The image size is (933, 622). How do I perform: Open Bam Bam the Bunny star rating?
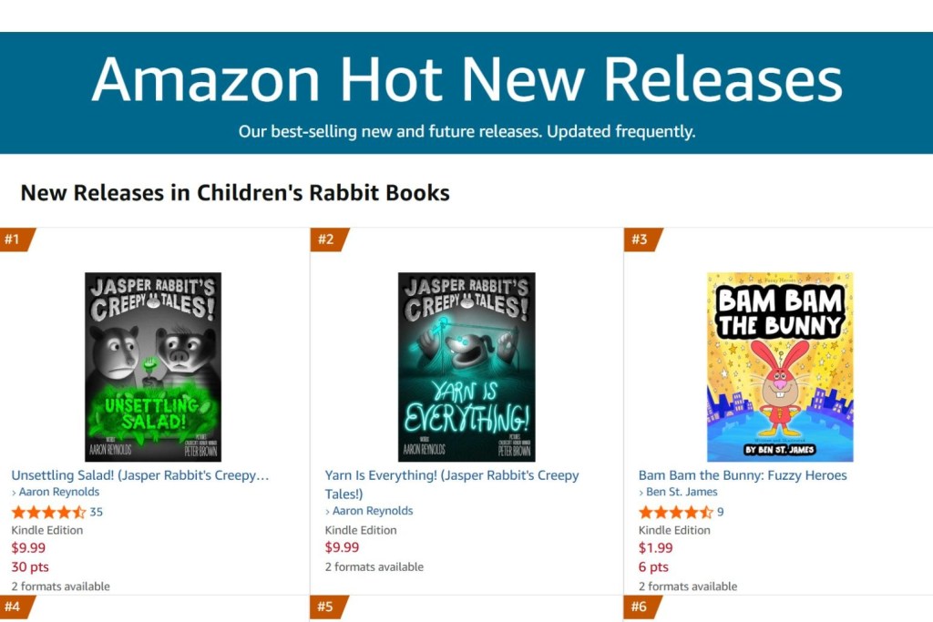[x=675, y=512]
